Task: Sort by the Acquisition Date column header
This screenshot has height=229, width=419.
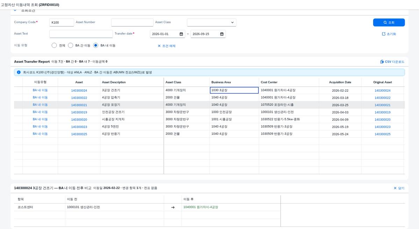Action: tap(340, 82)
